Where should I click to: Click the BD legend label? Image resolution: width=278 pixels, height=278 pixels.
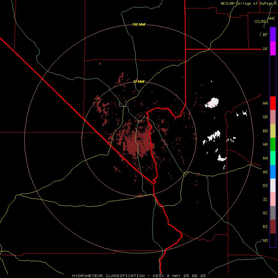tap(265, 131)
